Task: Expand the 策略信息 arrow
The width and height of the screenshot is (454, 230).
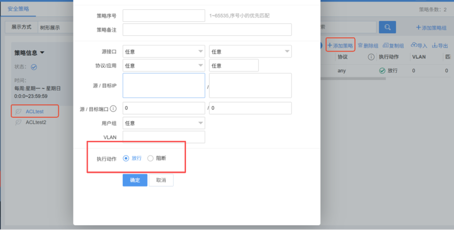Action: click(42, 53)
